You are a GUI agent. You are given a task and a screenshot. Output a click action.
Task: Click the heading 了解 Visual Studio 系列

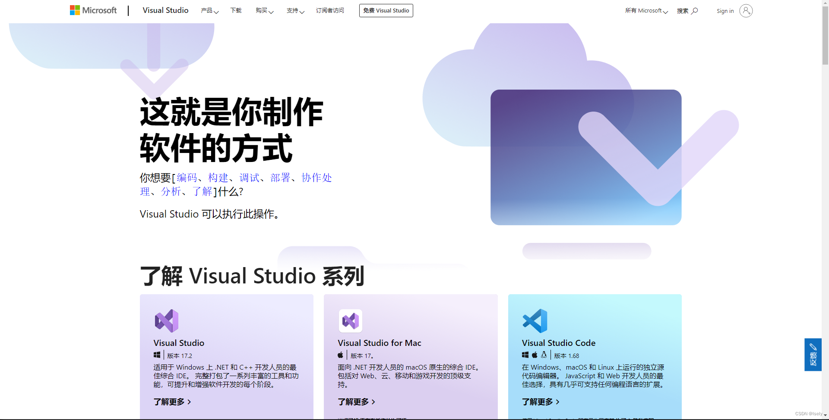pyautogui.click(x=252, y=276)
